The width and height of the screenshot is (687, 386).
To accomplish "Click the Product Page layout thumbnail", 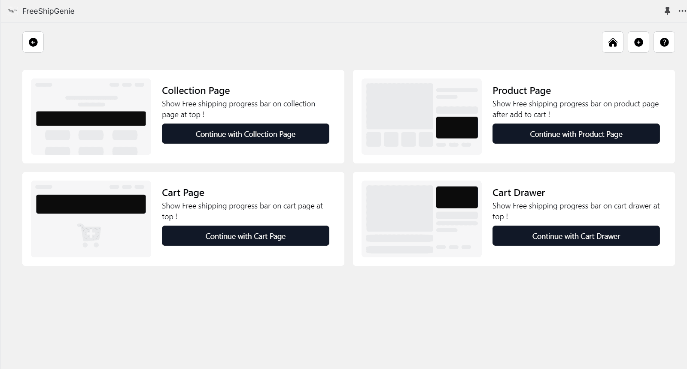I will [x=421, y=117].
